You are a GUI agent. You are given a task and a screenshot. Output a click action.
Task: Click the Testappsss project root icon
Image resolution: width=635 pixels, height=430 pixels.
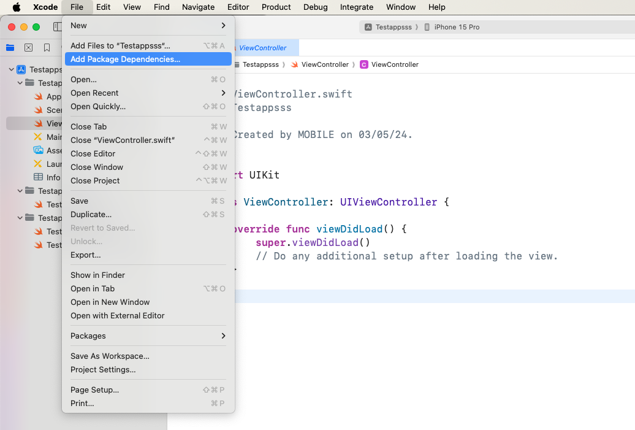(x=21, y=70)
